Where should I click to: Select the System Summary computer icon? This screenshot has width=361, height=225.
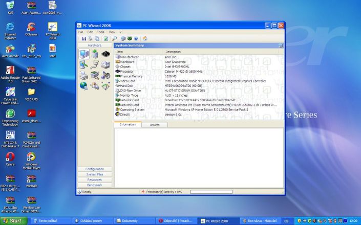pyautogui.click(x=84, y=54)
